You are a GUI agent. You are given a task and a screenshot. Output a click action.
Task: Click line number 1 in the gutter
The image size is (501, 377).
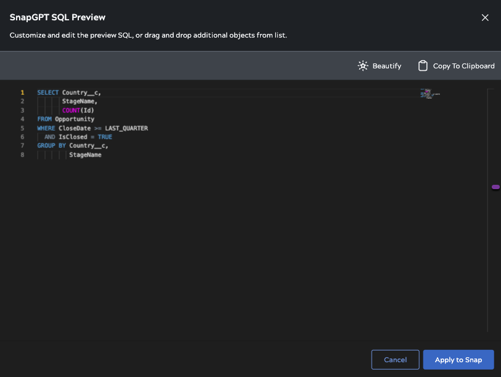click(22, 92)
